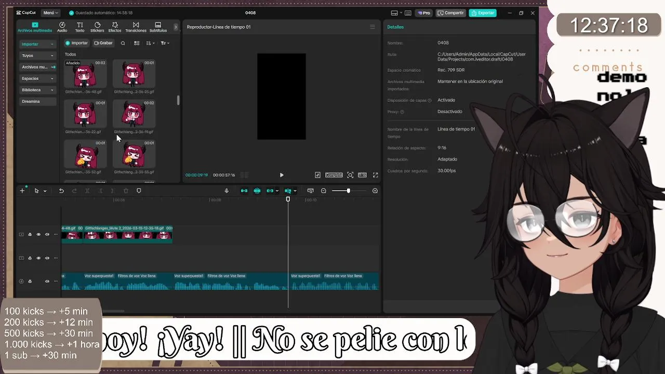Expand the Espacios sidebar section

[37, 78]
